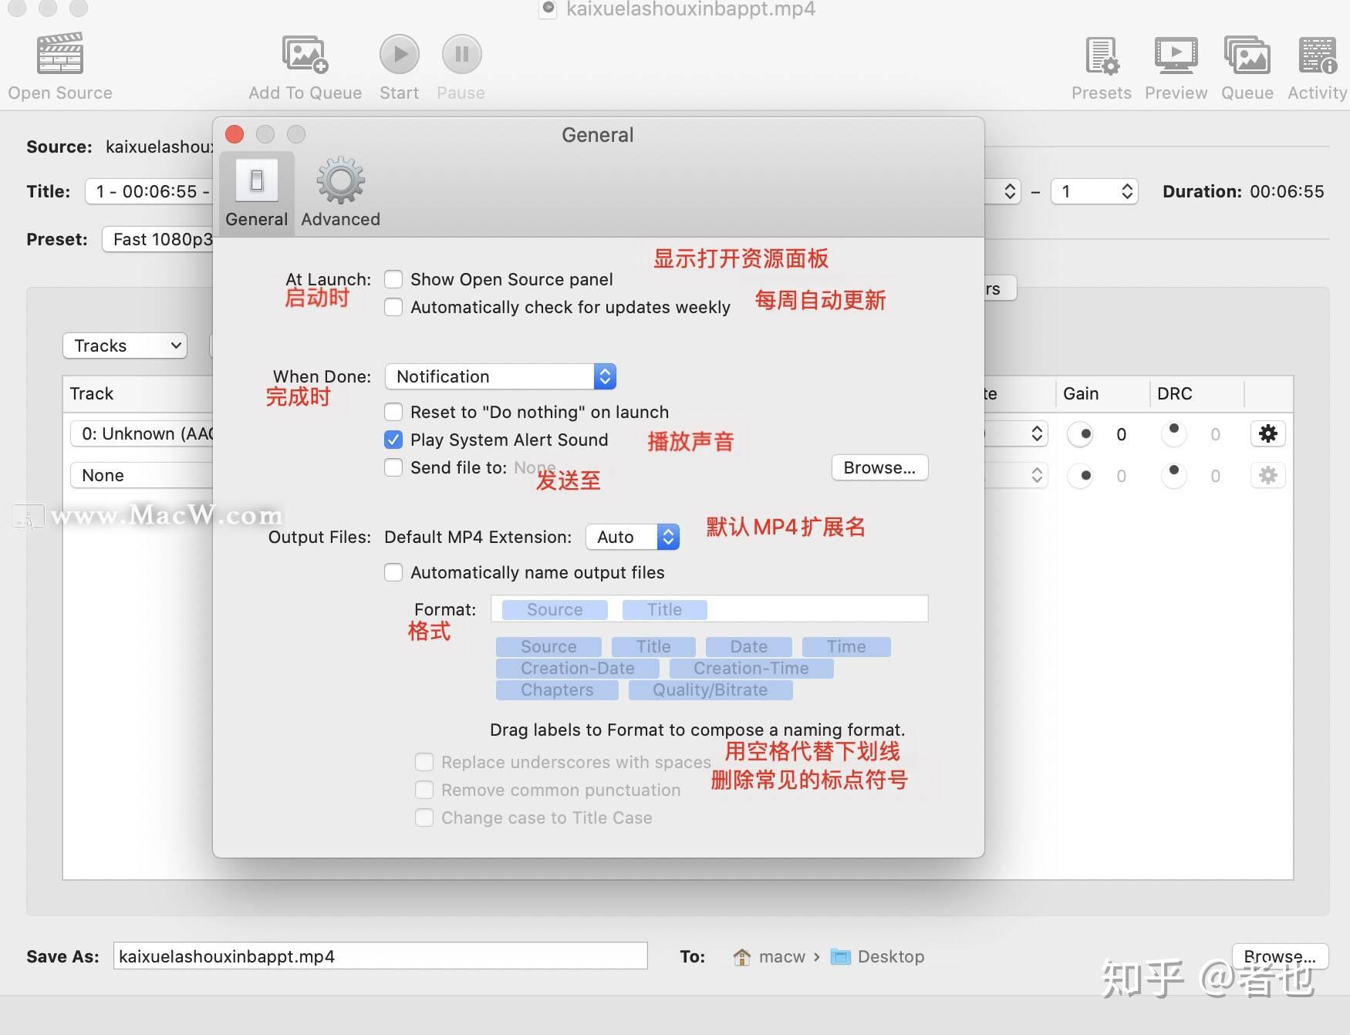Screen dimensions: 1350x1035
Task: Adjust the Gain knob for track 0
Action: point(1081,434)
